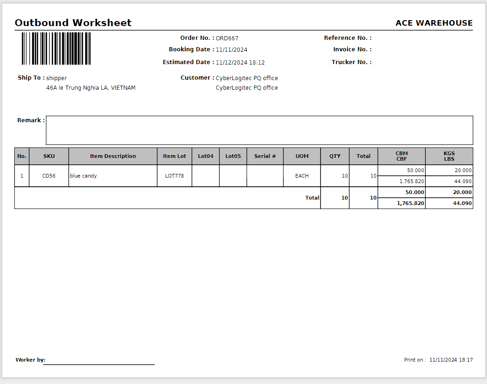Click the Outbound Worksheet title
Screen dimensions: 487x384
click(73, 23)
